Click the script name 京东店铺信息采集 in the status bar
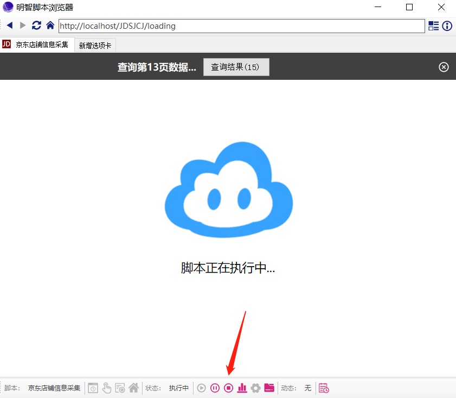The width and height of the screenshot is (456, 398). tap(54, 388)
